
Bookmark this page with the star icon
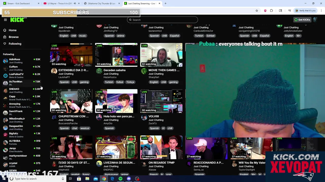257,11
